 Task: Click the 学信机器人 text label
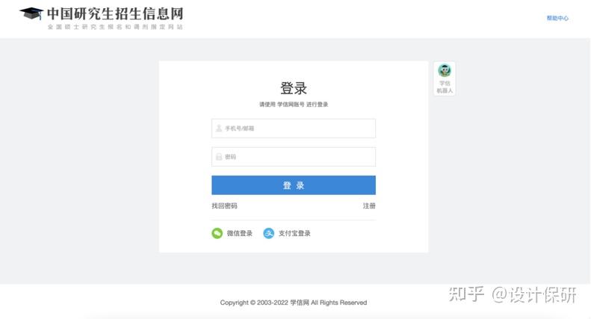point(445,87)
